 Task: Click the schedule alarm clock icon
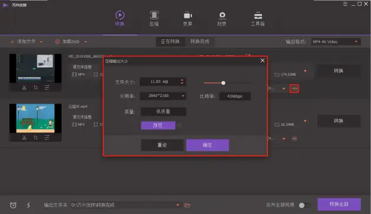[13, 205]
